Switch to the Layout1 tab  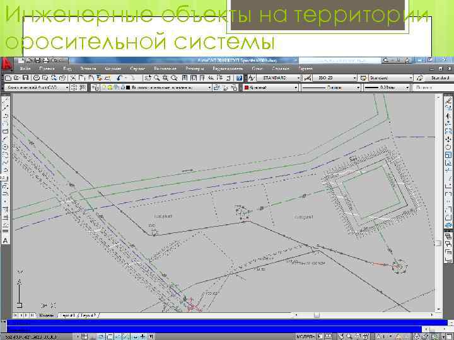[68, 315]
